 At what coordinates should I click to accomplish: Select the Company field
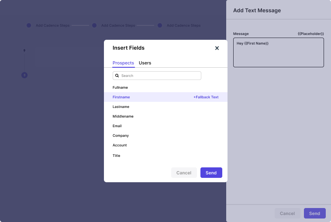165,135
